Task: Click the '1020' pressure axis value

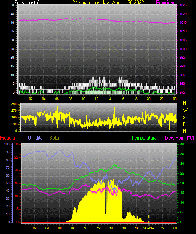Action: (x=183, y=14)
